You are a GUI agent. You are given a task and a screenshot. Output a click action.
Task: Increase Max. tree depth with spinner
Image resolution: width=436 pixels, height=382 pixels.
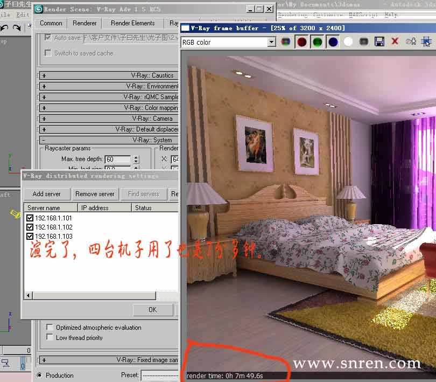pos(136,157)
